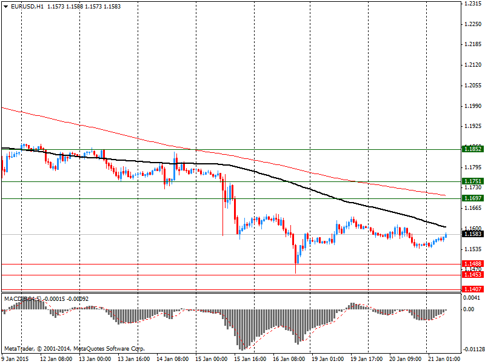Select the current price label 1.1583

[473, 234]
